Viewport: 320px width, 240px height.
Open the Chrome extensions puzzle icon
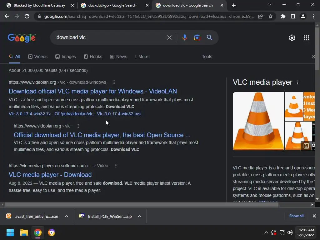click(283, 16)
